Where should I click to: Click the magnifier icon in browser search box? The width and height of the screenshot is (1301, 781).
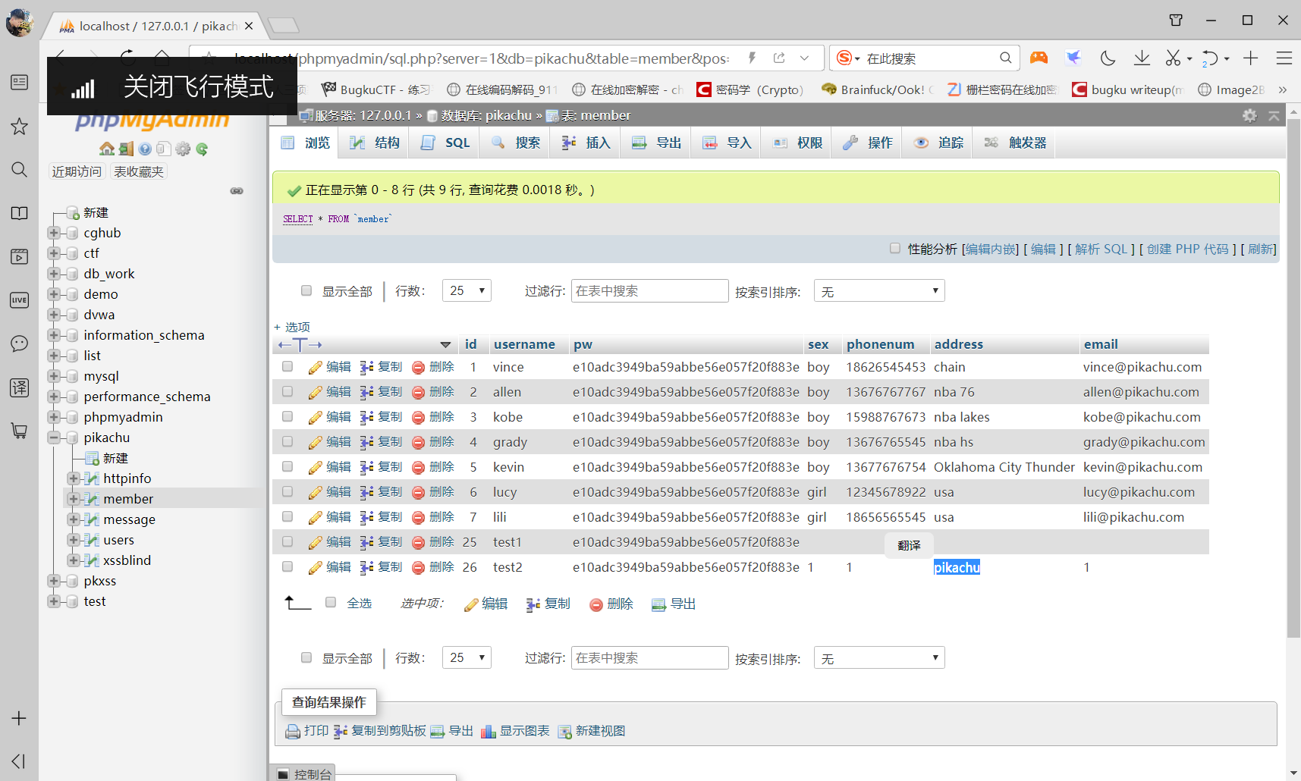[x=1006, y=58]
